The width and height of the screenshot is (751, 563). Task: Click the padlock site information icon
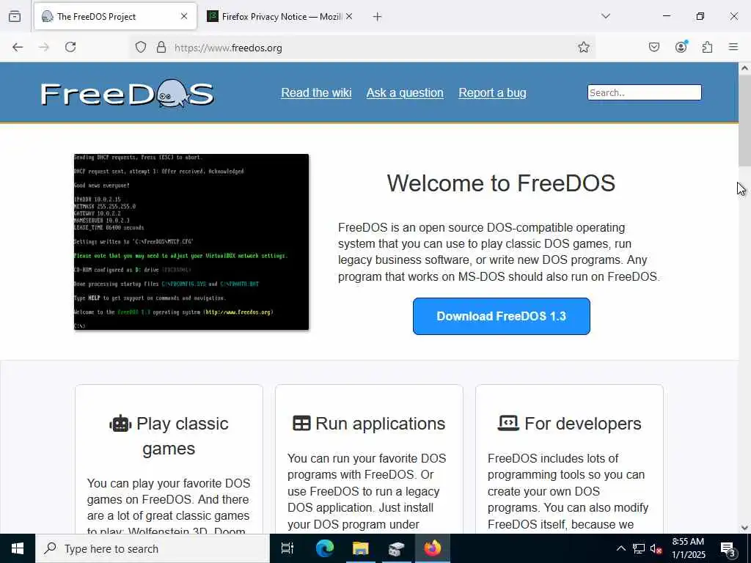(161, 47)
